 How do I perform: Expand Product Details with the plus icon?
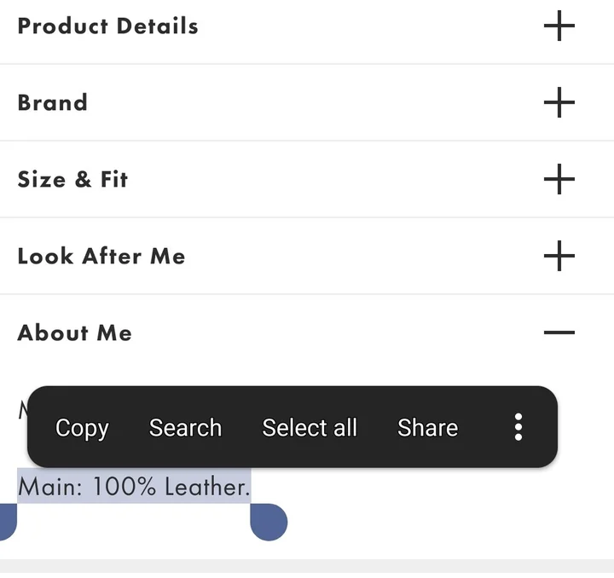click(x=559, y=26)
